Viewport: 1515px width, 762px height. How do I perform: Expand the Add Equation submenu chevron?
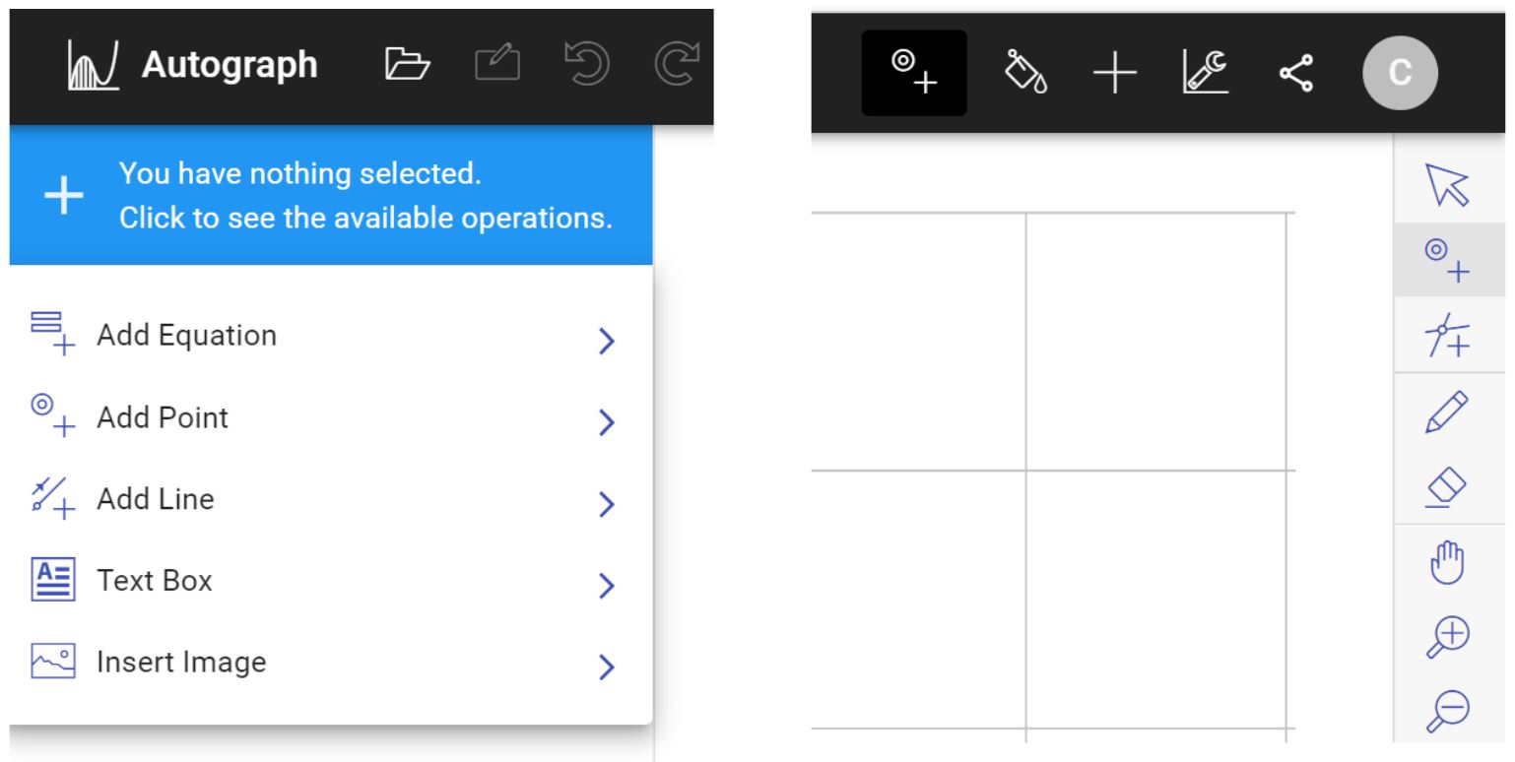click(607, 342)
